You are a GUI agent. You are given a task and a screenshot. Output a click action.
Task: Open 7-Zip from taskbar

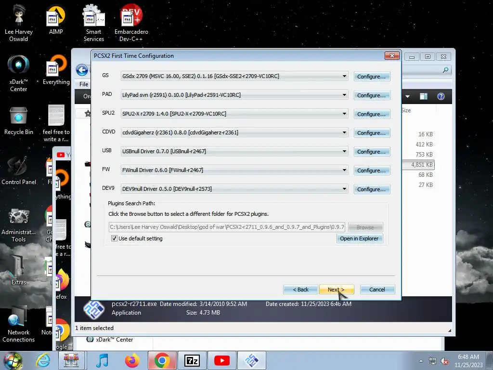pyautogui.click(x=192, y=360)
